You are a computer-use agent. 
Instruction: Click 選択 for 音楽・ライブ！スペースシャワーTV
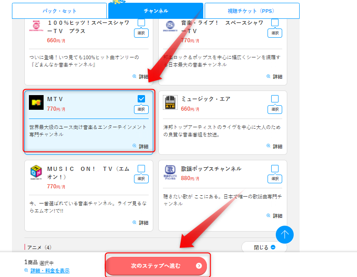[275, 33]
